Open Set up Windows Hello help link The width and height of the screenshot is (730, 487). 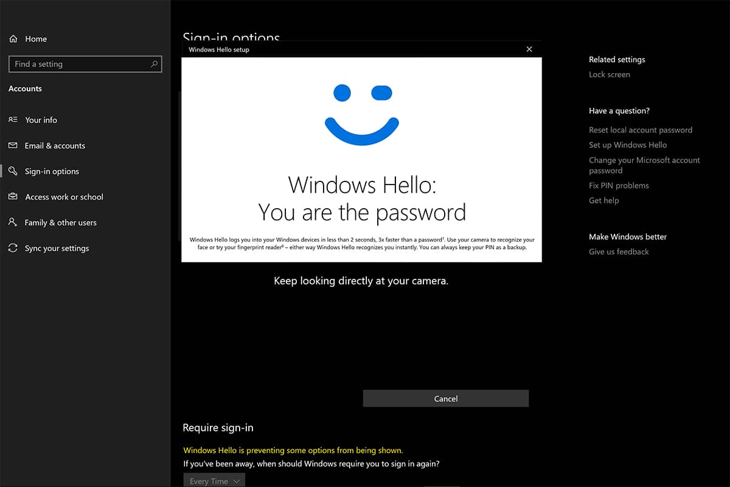point(627,145)
